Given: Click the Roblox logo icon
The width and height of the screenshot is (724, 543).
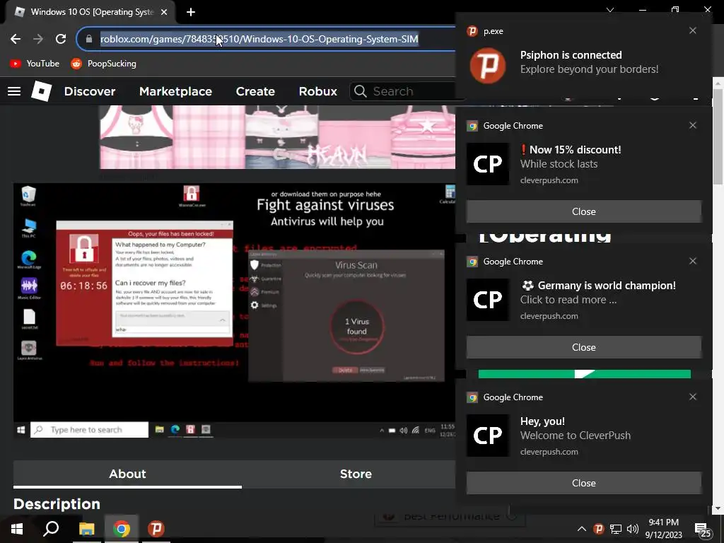Looking at the screenshot, I should pos(42,91).
